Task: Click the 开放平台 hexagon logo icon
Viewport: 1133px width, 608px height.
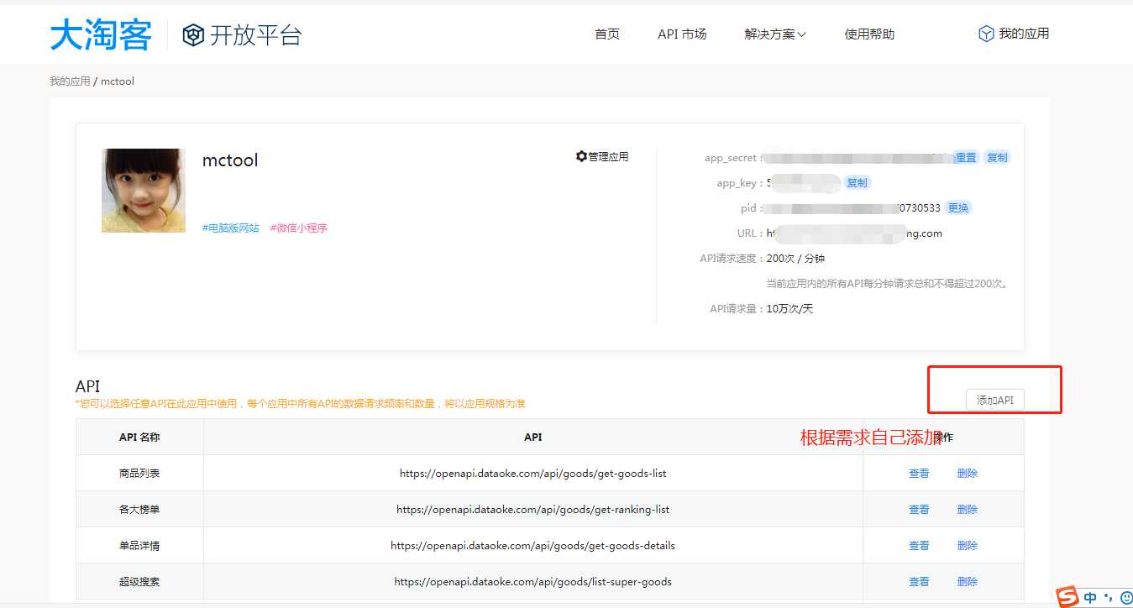Action: [193, 35]
